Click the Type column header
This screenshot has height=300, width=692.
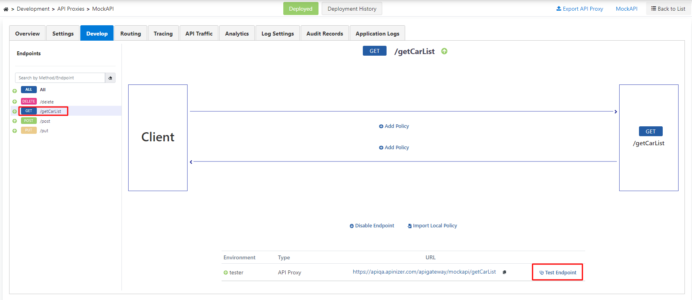point(284,257)
